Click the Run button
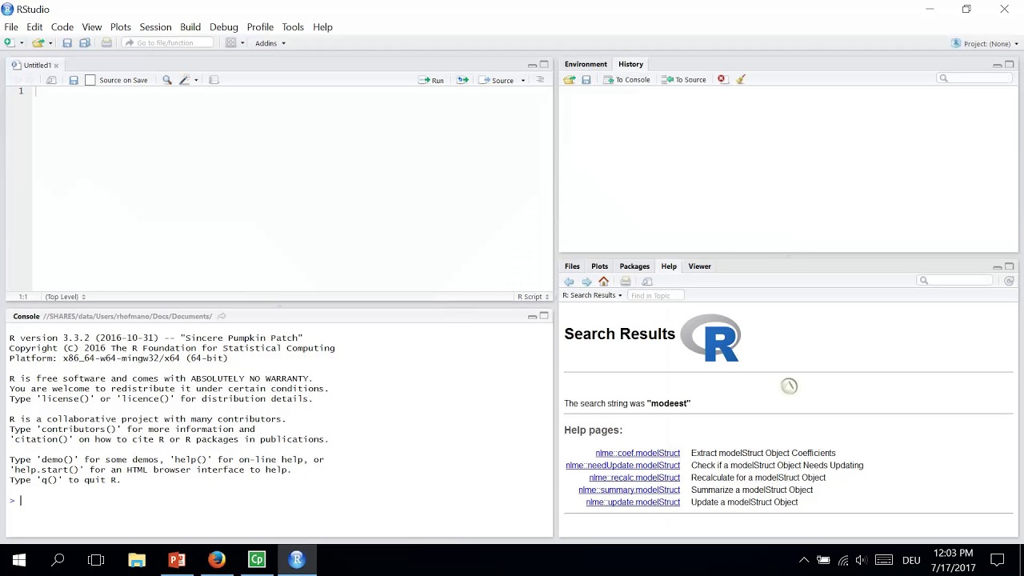 [x=431, y=80]
